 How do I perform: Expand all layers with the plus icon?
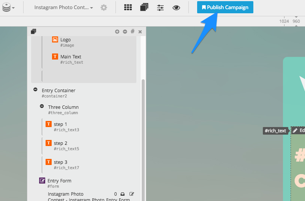click(x=117, y=31)
